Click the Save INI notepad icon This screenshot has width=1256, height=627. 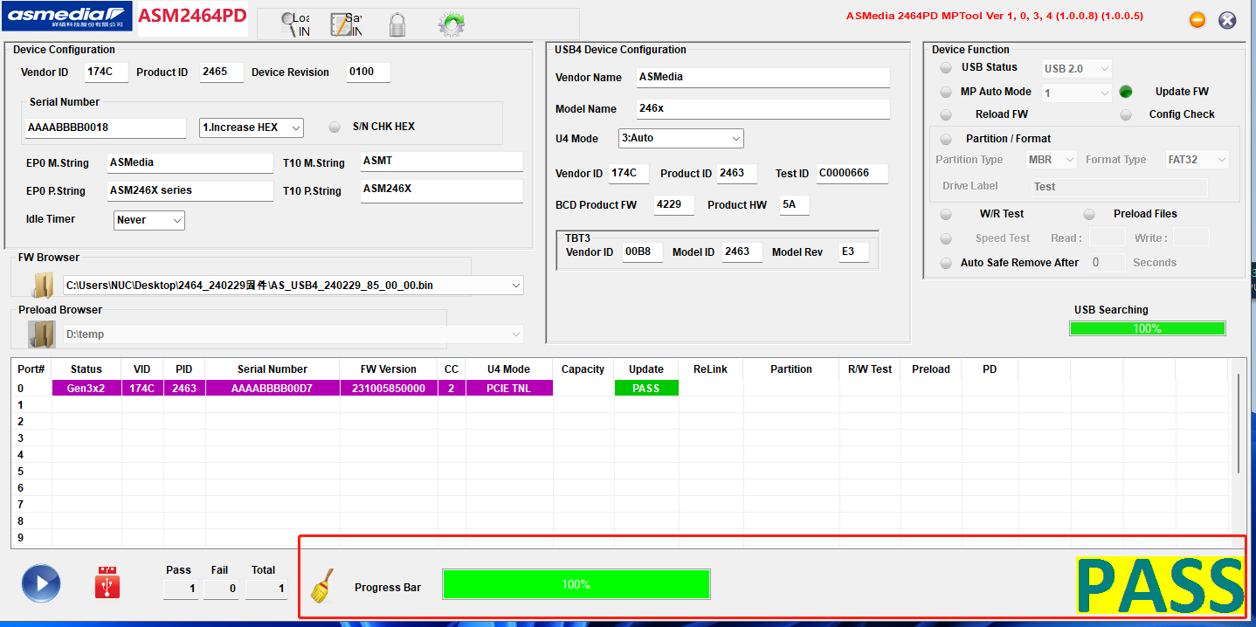(x=346, y=24)
